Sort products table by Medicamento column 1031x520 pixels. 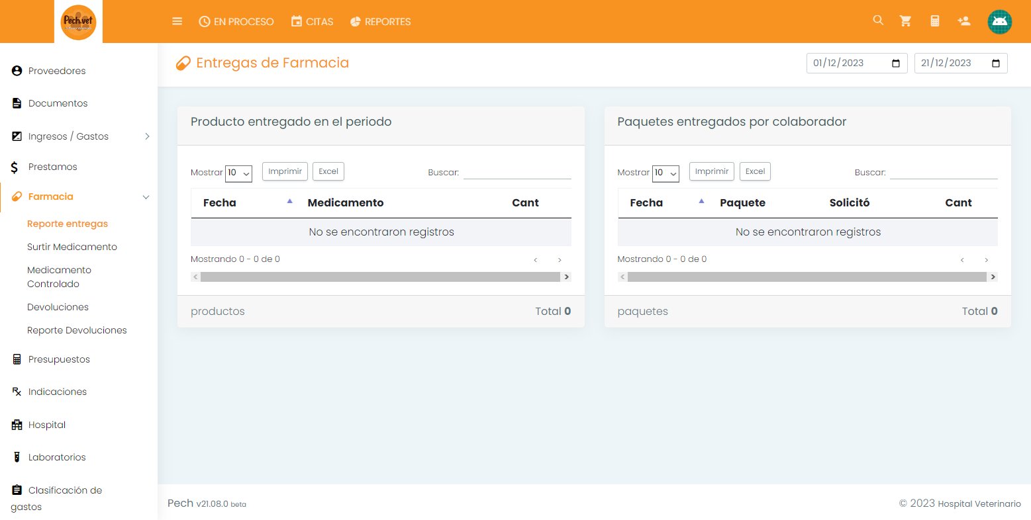point(345,203)
